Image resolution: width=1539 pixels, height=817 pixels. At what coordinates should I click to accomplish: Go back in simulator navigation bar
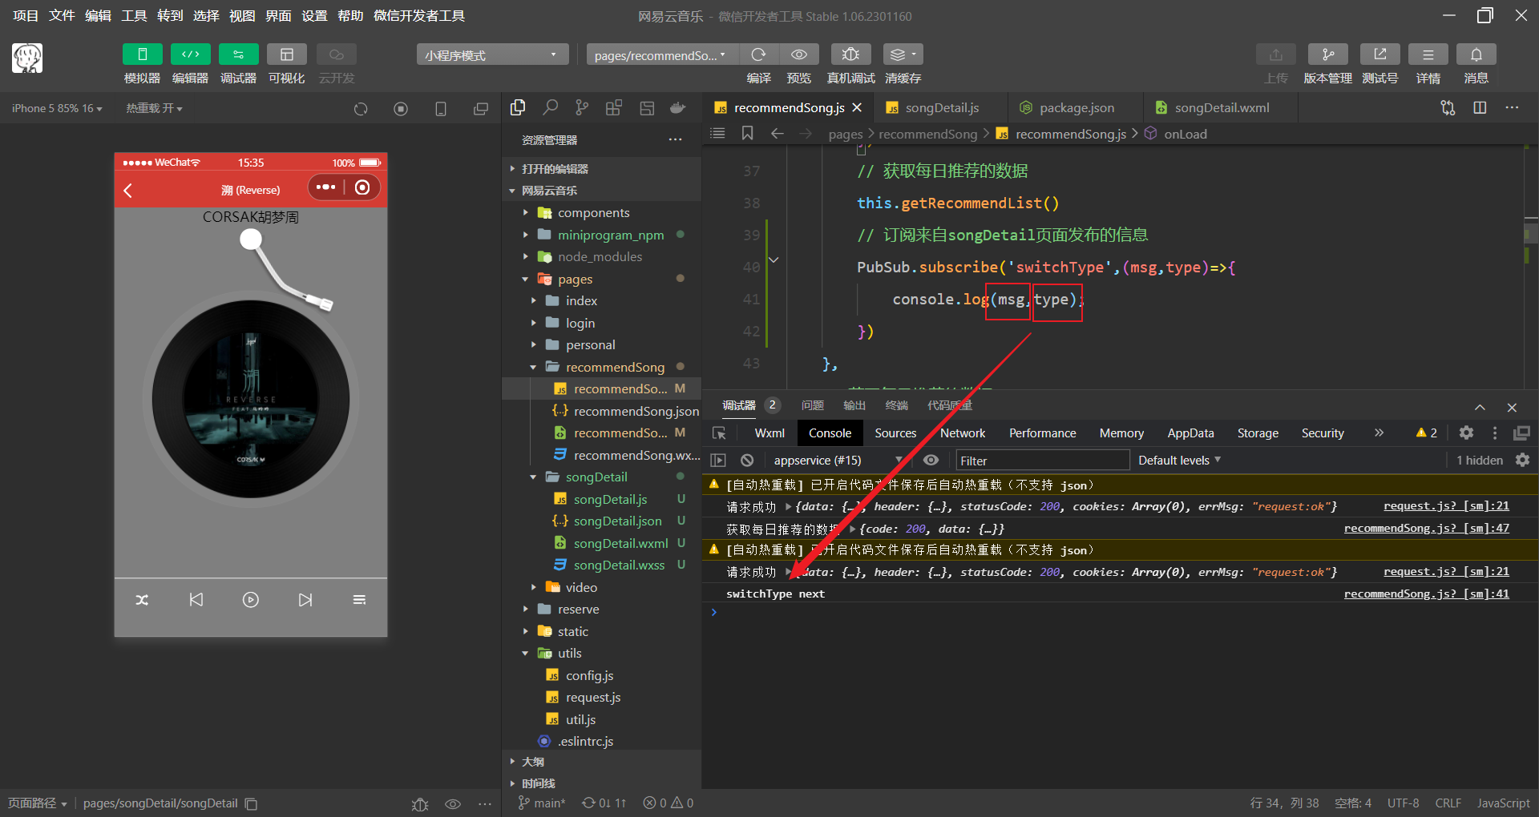(128, 191)
